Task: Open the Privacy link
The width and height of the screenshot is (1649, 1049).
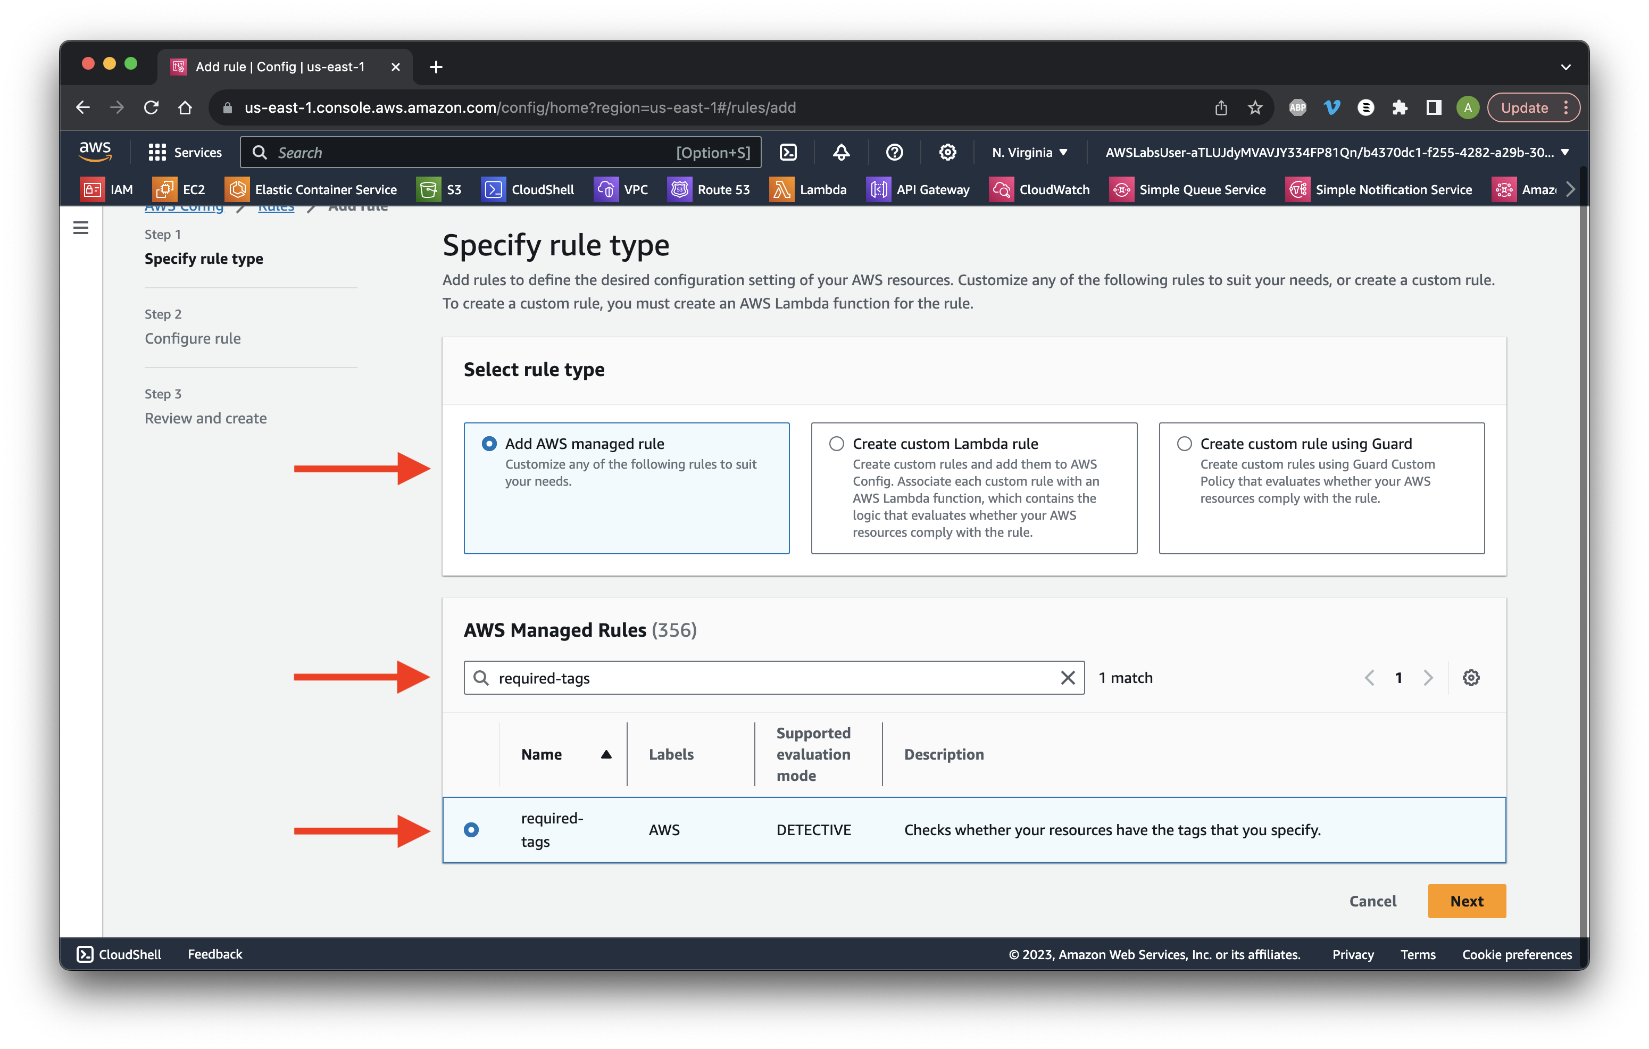Action: tap(1353, 954)
